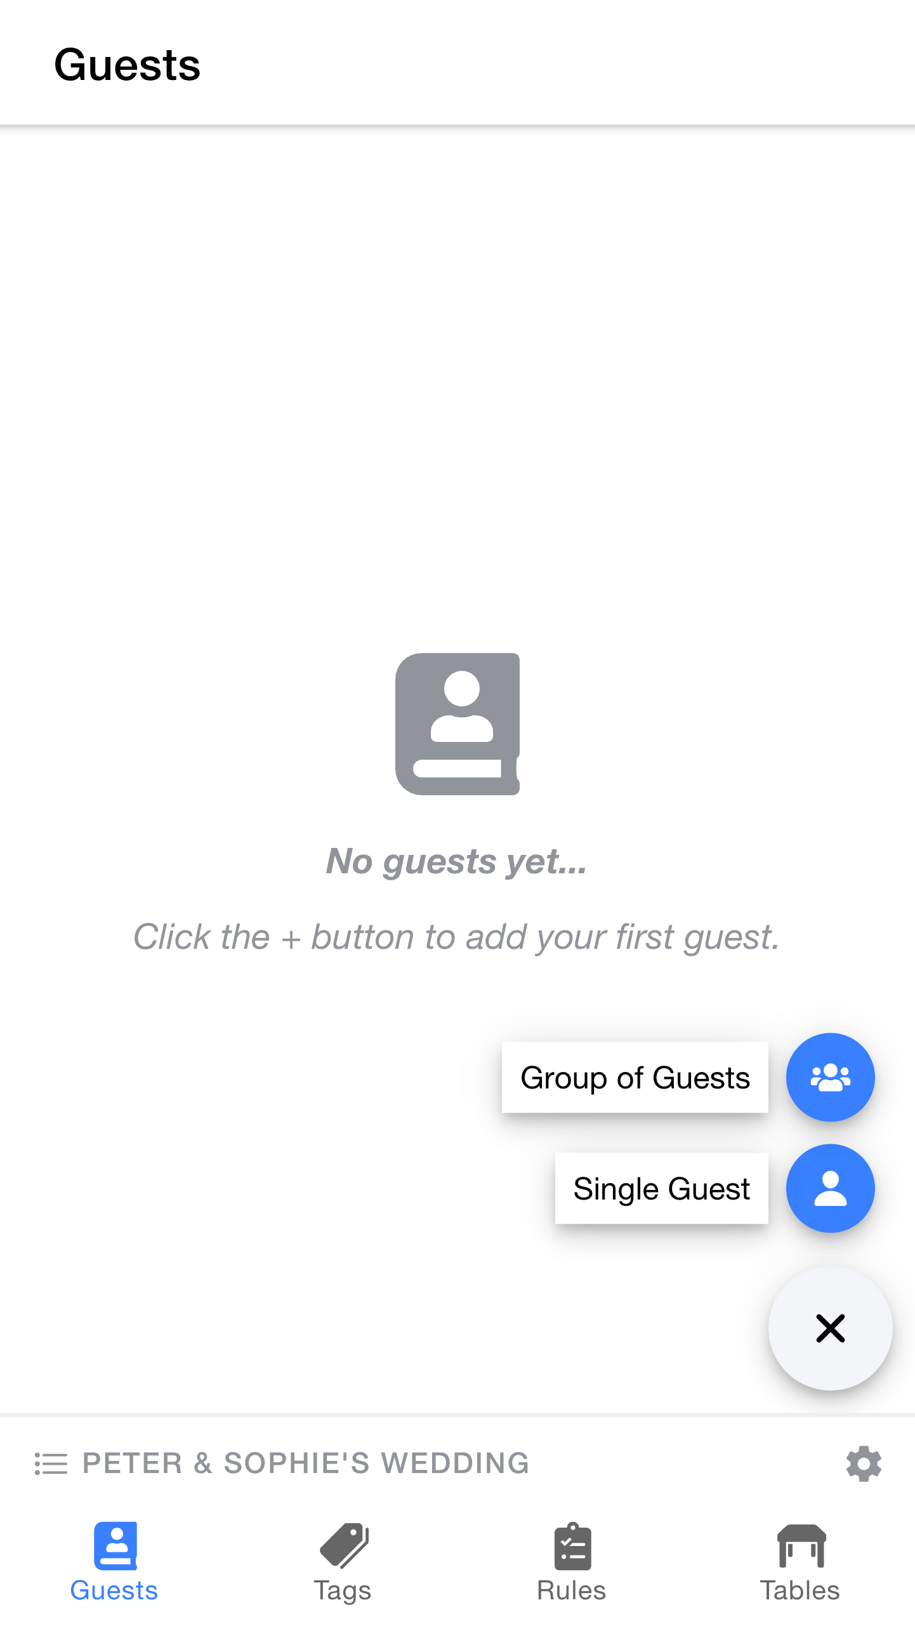Switch to the Tags tab label
The image size is (915, 1626).
(x=343, y=1590)
